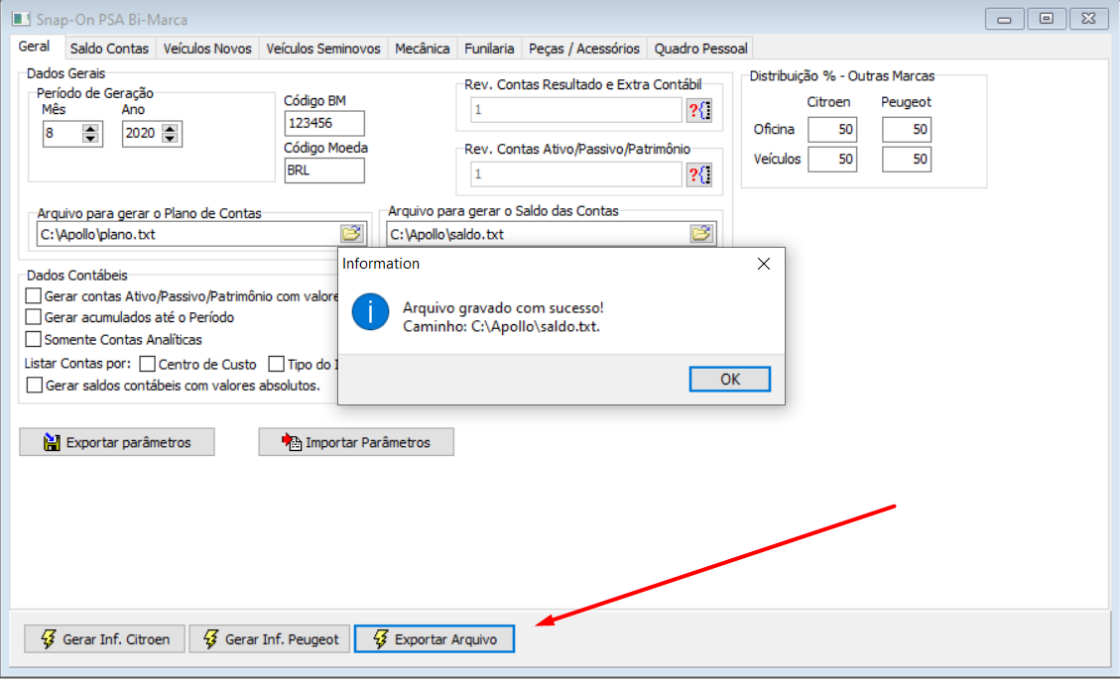Click Veículos Citroen percentage field
1120x679 pixels.
[x=832, y=160]
